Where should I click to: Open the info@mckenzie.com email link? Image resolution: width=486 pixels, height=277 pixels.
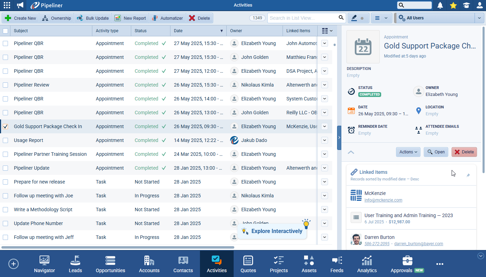[x=383, y=200]
